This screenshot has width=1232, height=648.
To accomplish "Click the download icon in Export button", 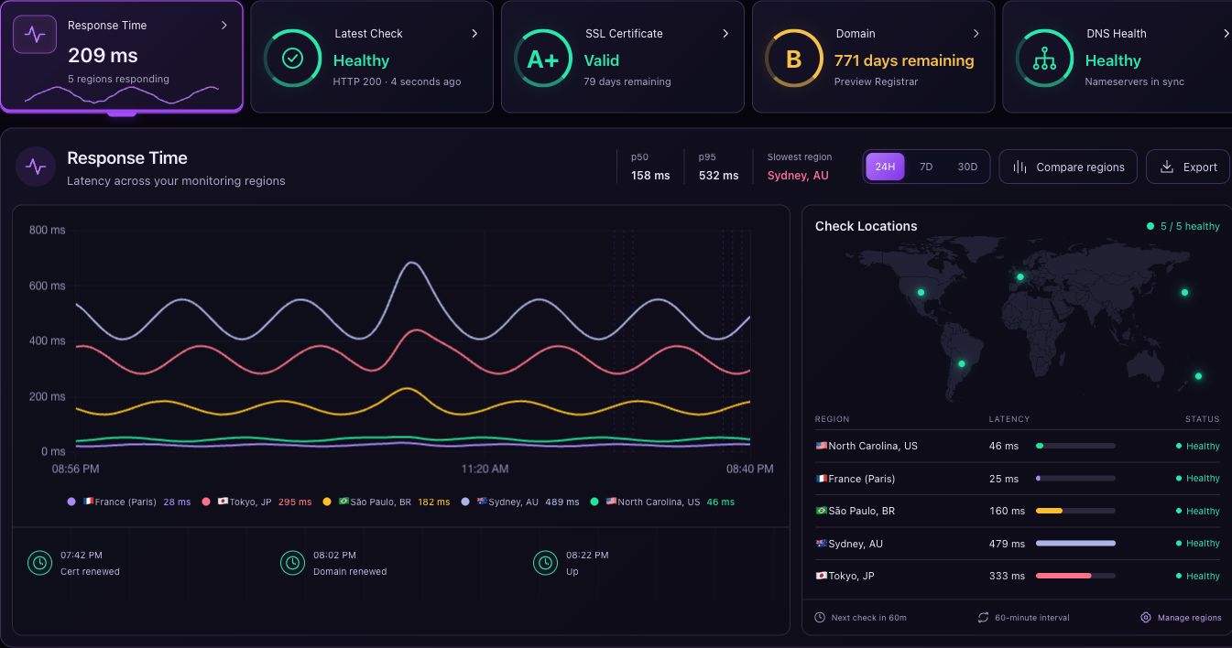I will click(x=1167, y=167).
